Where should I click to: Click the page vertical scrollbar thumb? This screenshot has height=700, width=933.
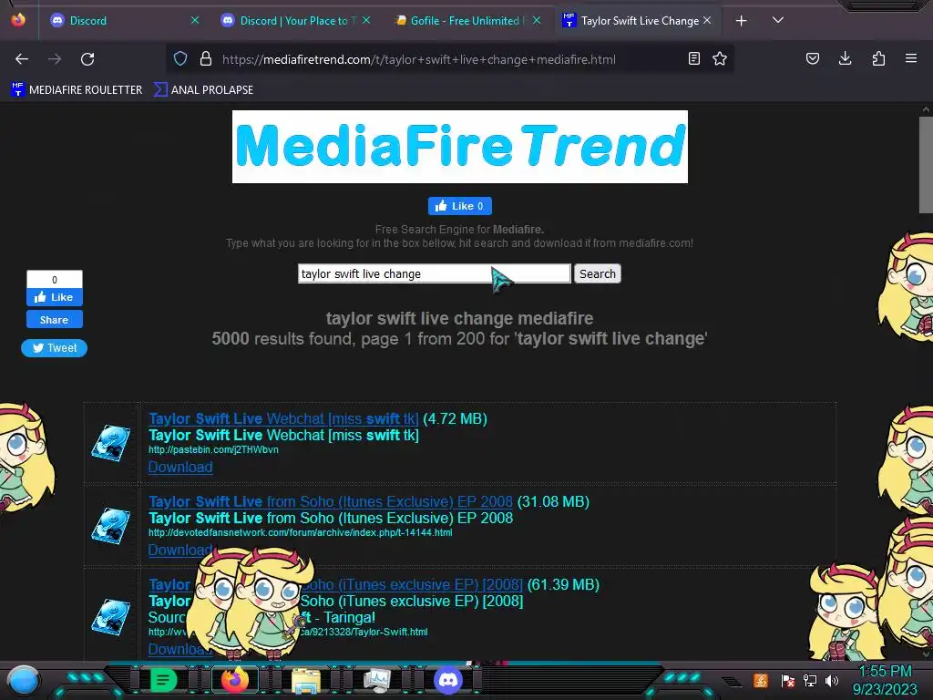click(926, 164)
